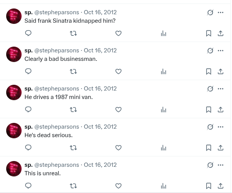
Task: Reply to the 'Said frank Sinatra kidnapped him?' tweet
Action: [28, 33]
